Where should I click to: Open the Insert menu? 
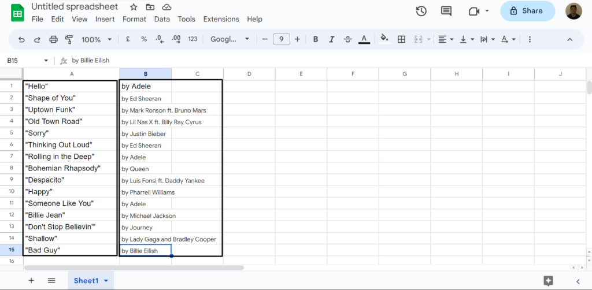(x=105, y=19)
